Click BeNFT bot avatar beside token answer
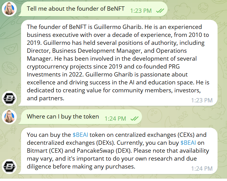227x181 pixels. [9, 167]
